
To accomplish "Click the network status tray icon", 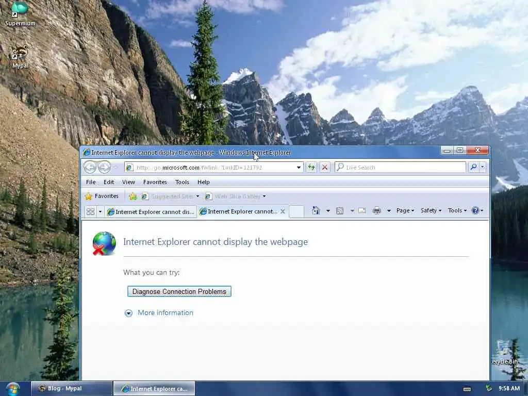I will point(489,388).
